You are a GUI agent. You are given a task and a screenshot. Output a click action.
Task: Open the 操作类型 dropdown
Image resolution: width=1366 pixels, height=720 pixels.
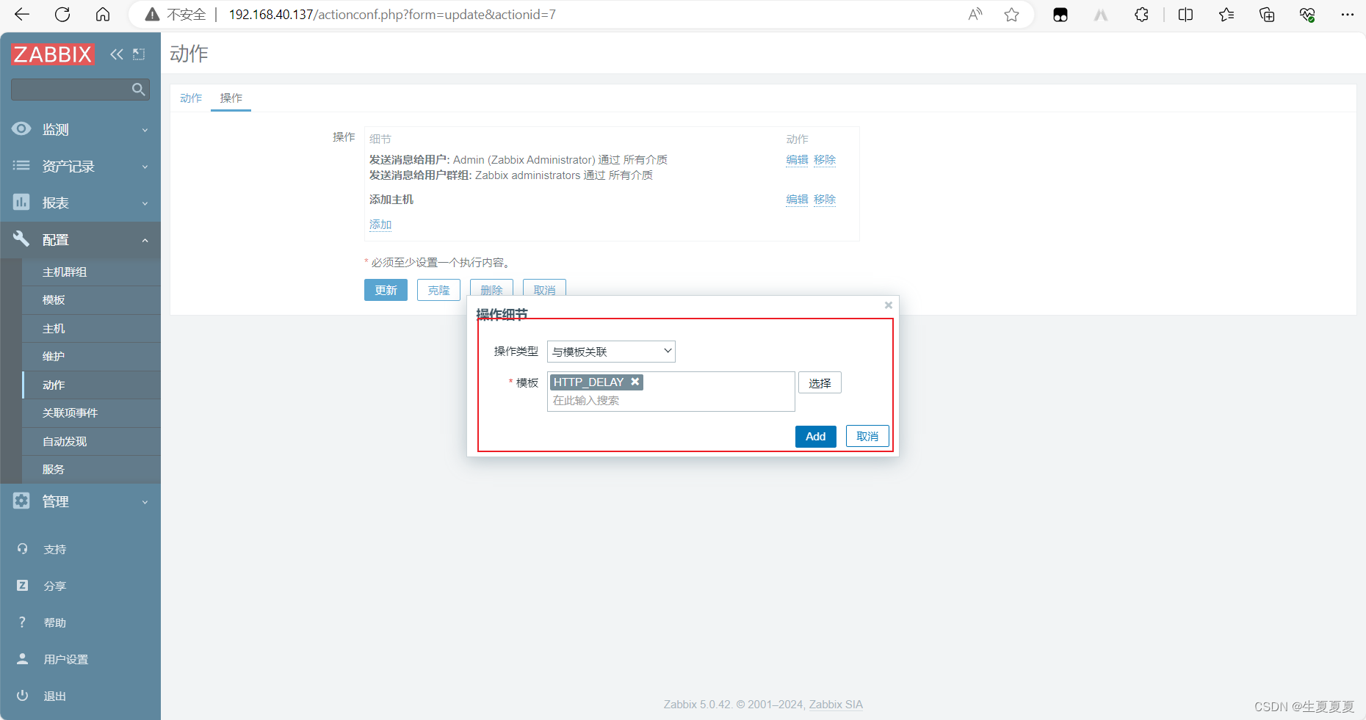coord(611,352)
